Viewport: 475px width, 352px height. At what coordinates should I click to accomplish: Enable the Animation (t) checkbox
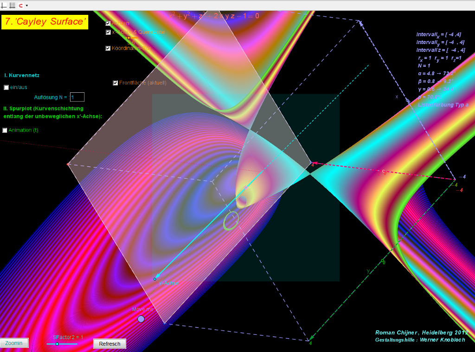(5, 130)
